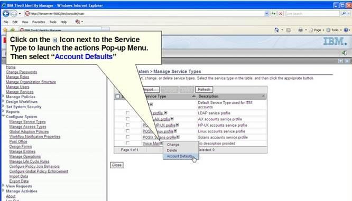Open Manage Service Types link

[x=27, y=122]
